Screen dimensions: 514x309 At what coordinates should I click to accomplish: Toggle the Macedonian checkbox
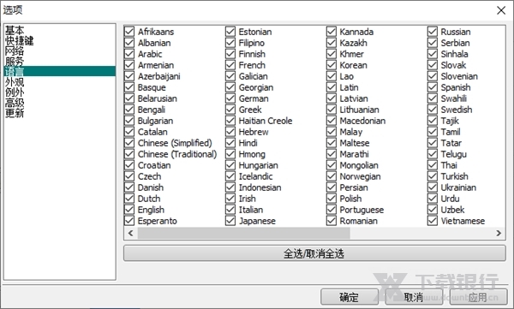[332, 121]
